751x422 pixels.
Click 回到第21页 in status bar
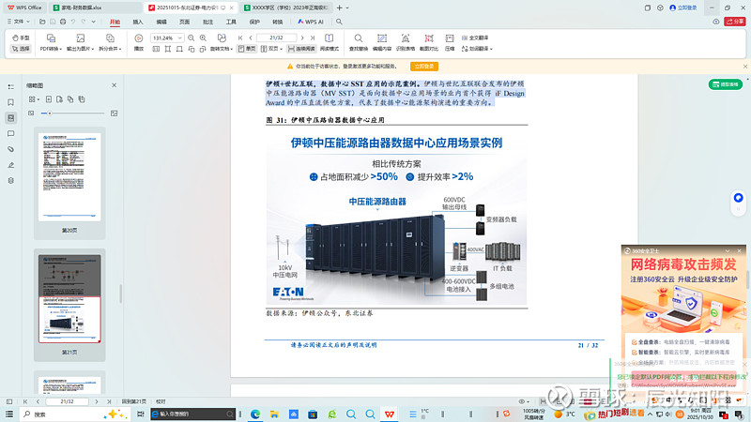133,402
